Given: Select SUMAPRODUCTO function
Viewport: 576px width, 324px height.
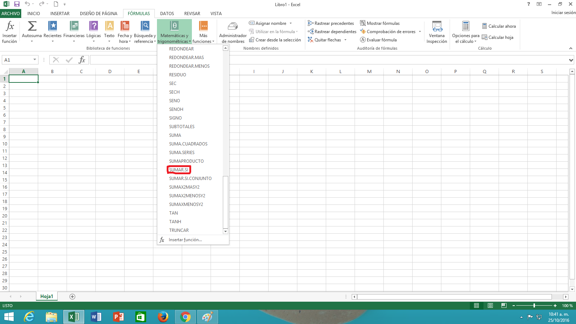Looking at the screenshot, I should 186,161.
